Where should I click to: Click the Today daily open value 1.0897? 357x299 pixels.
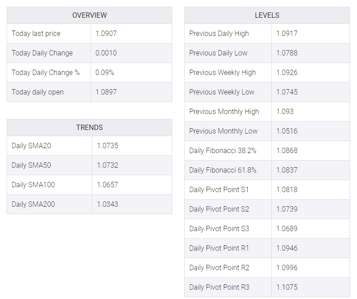106,92
